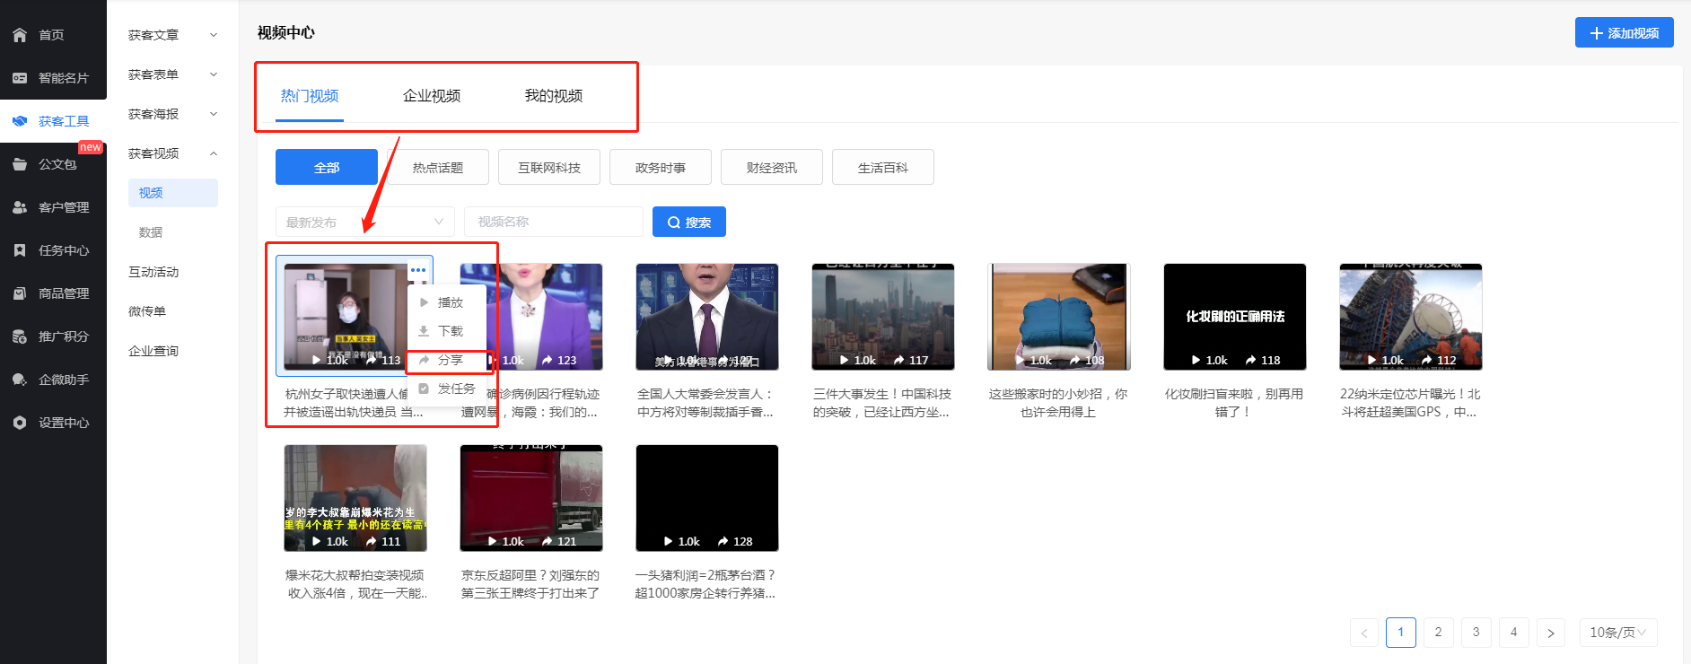Open 互动活动 in the submenu
The image size is (1691, 664).
click(153, 272)
